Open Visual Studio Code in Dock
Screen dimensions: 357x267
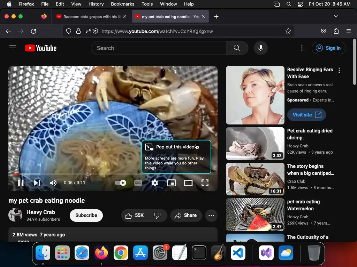[238, 253]
